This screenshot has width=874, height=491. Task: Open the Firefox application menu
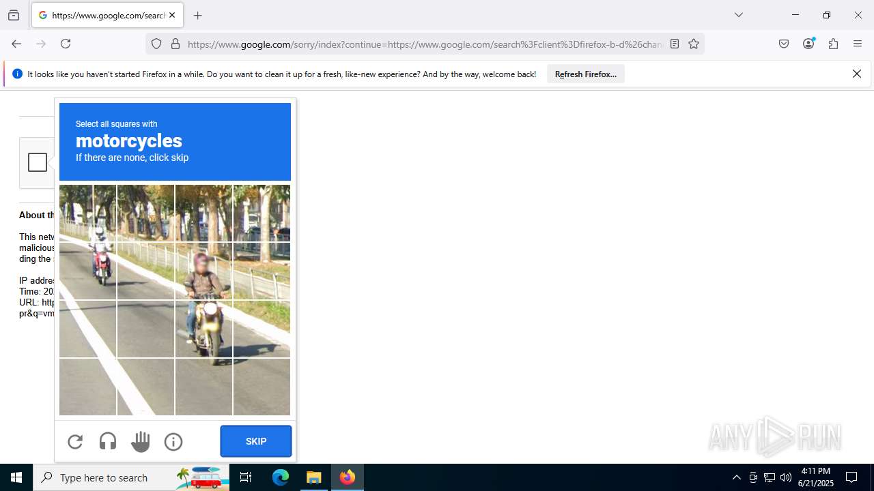click(858, 44)
